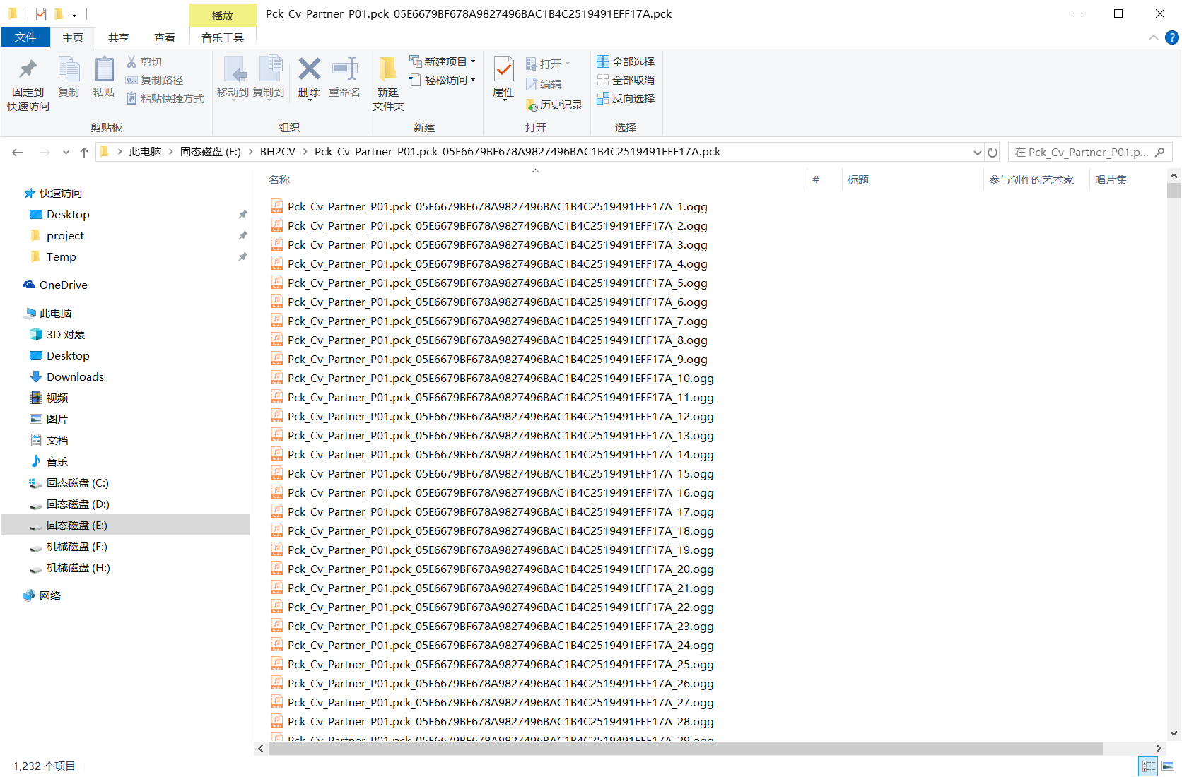Click BH2CV in the address path
The image size is (1182, 777).
[x=278, y=152]
